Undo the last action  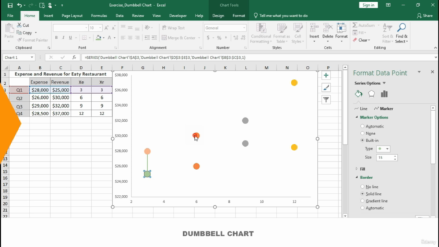tap(19, 5)
